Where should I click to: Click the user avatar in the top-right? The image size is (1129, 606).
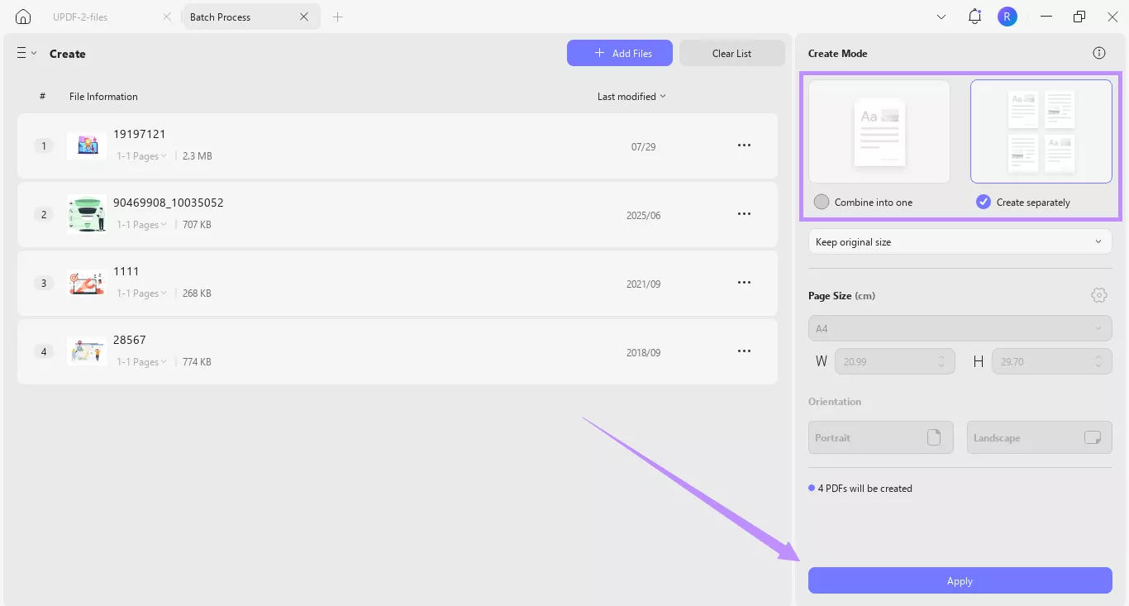coord(1008,16)
